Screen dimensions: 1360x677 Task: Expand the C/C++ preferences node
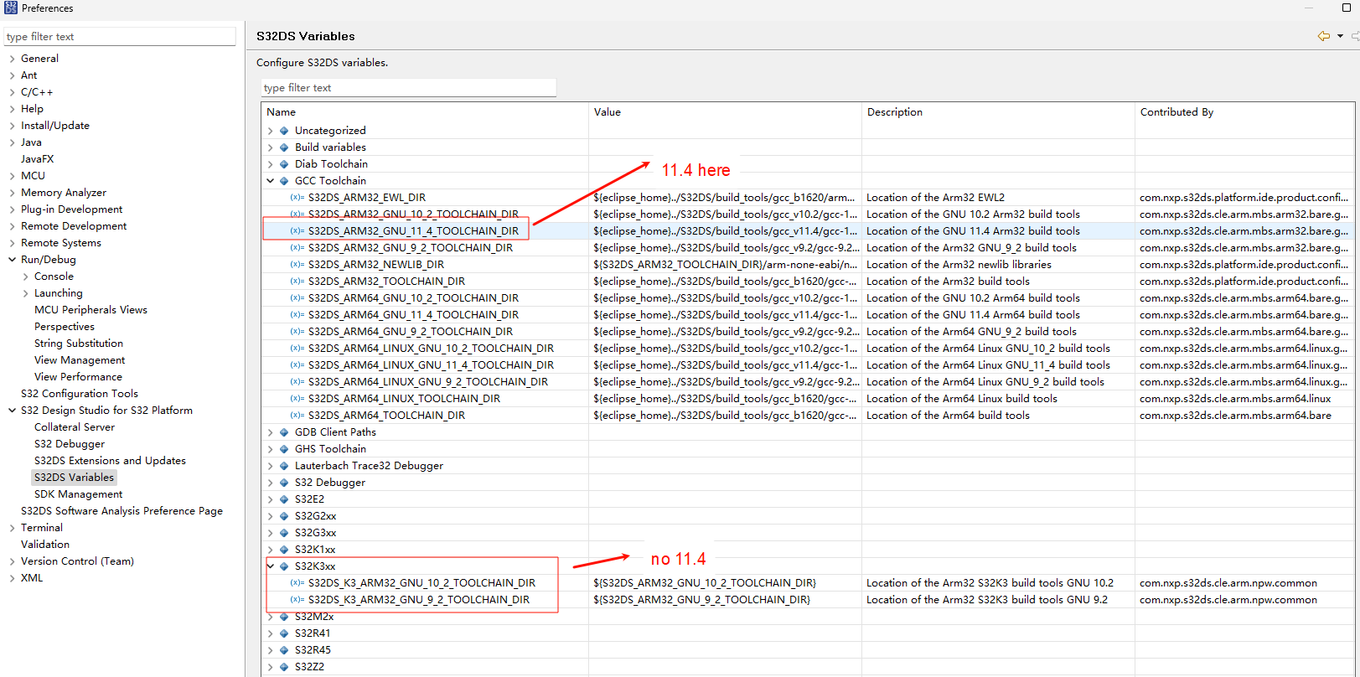[x=12, y=92]
